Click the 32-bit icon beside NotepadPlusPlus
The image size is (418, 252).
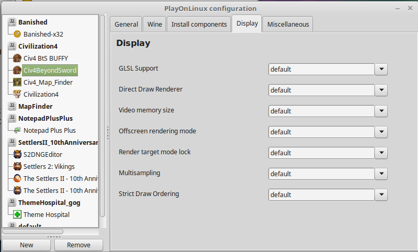tap(12, 118)
